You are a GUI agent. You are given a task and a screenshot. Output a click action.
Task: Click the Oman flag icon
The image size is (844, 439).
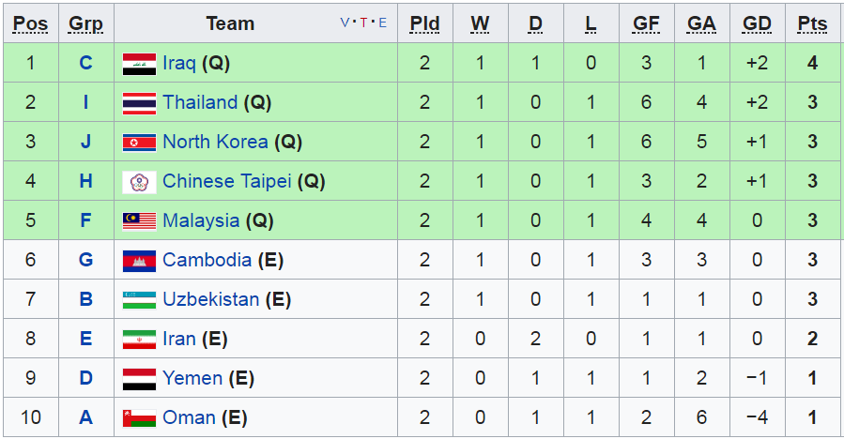click(x=139, y=418)
